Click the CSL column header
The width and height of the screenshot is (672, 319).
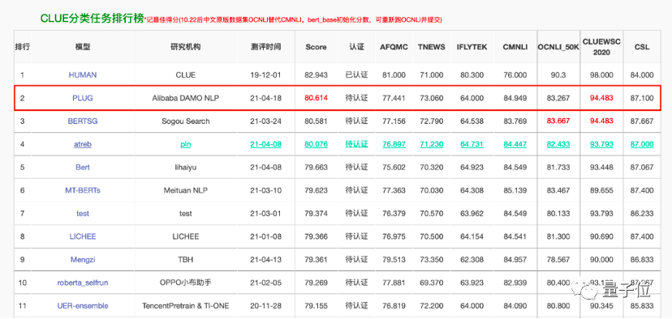point(642,47)
